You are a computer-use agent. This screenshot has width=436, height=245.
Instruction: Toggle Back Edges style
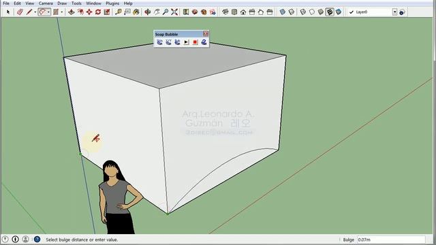pyautogui.click(x=292, y=12)
